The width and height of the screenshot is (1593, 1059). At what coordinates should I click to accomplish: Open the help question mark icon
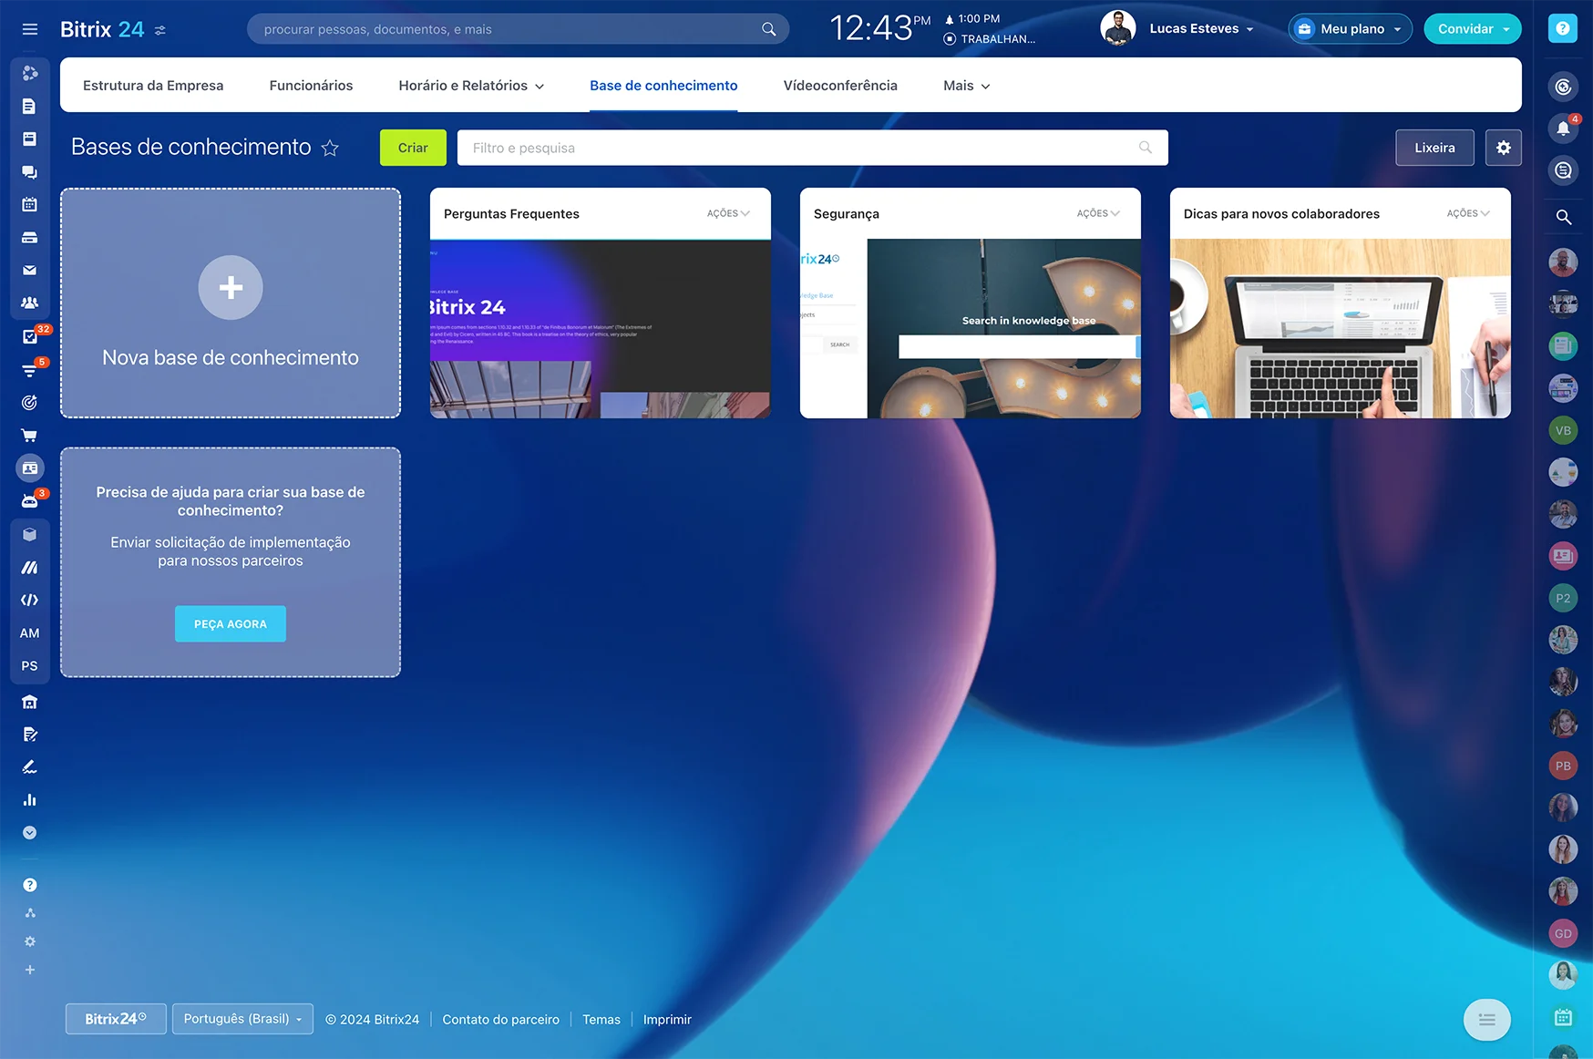pyautogui.click(x=1562, y=29)
